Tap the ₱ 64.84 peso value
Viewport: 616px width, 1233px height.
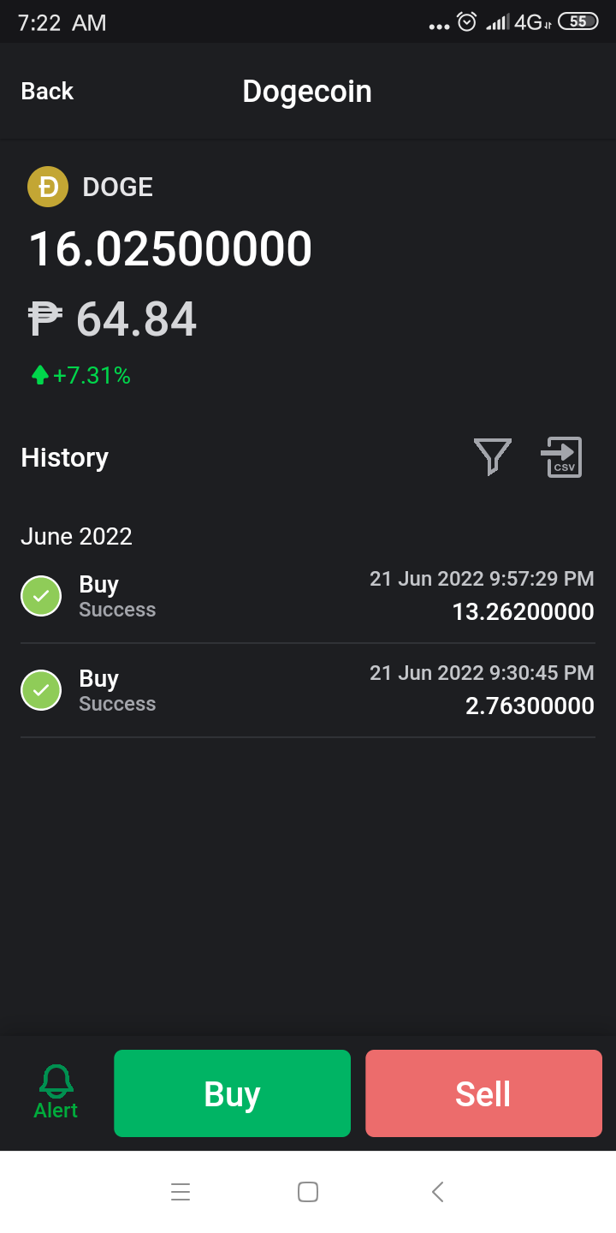coord(112,319)
